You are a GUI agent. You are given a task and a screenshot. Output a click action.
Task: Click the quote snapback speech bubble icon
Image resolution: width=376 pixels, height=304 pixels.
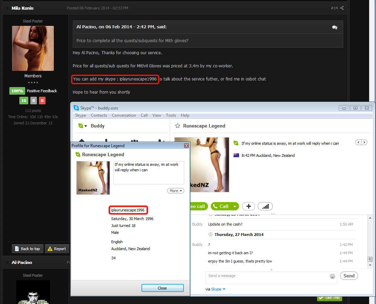[x=335, y=27]
